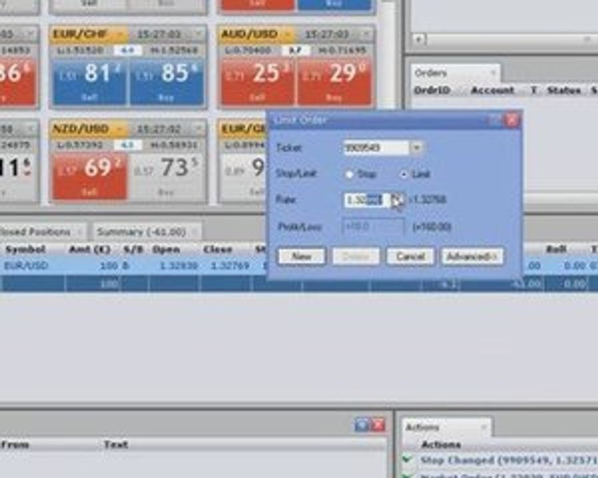Click EUR/CHF spread value 4.0

pyautogui.click(x=128, y=50)
